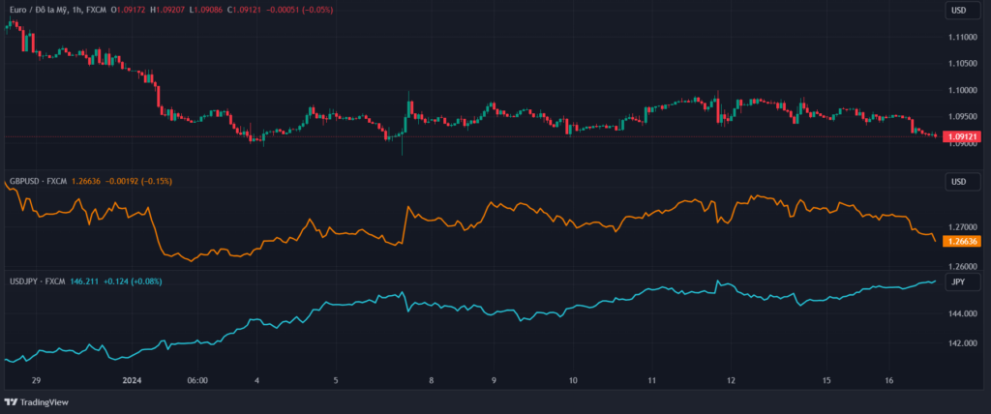Click the 1.11000 level on the price scale
This screenshot has width=991, height=414.
(962, 37)
